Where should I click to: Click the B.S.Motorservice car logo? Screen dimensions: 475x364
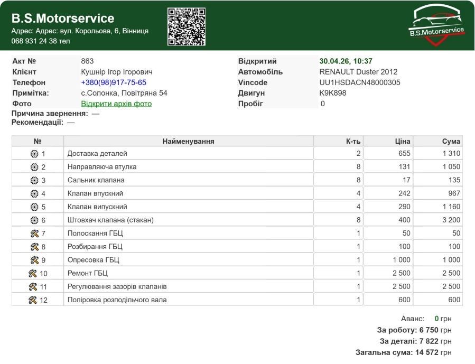(436, 25)
